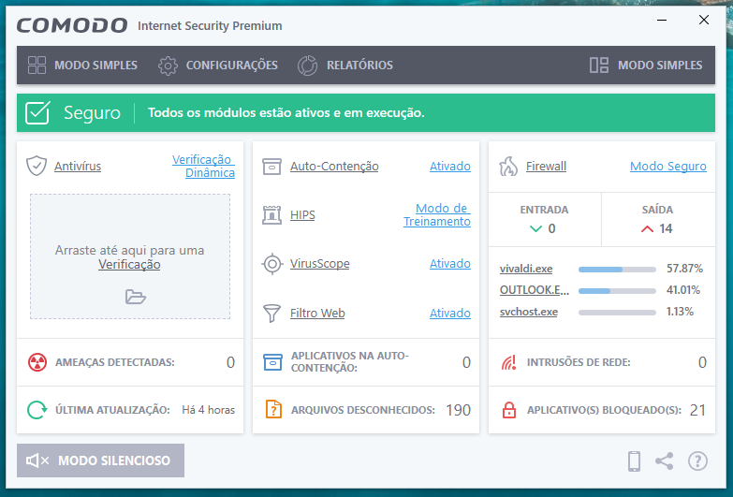Click the blue contained applications box icon
Screen dimensions: 733x497
point(273,362)
